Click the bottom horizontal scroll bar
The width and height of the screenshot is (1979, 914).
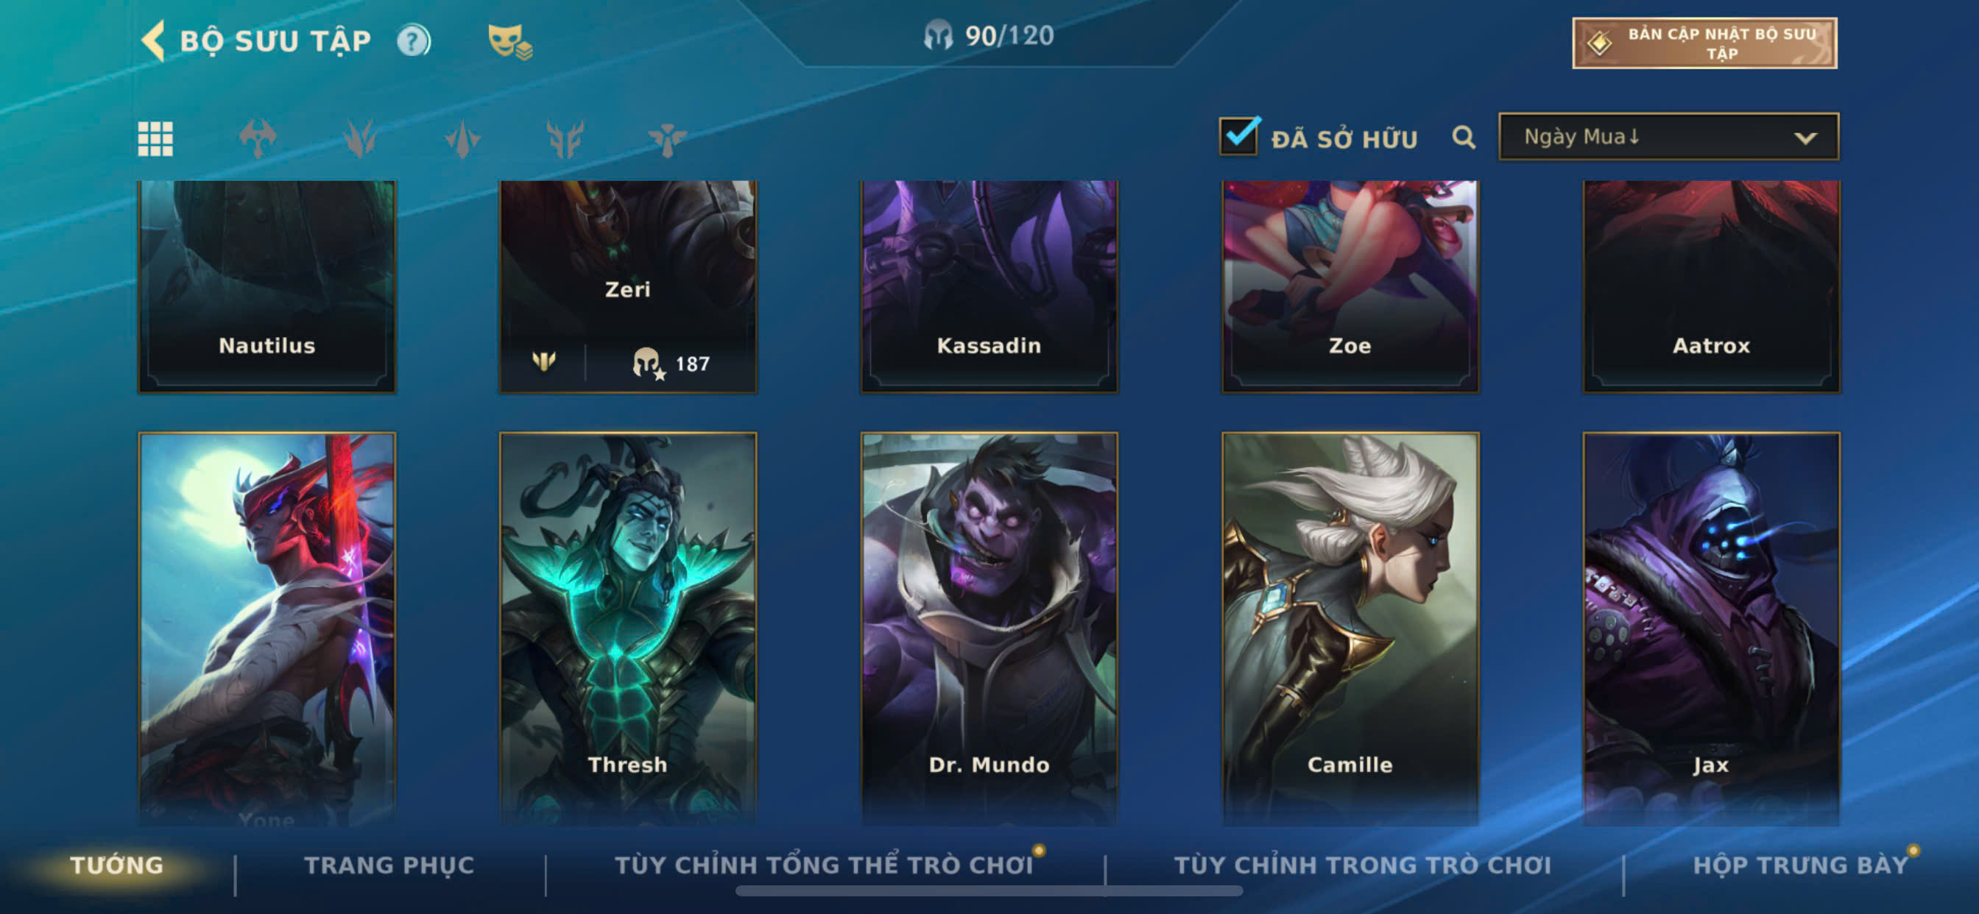point(989,891)
